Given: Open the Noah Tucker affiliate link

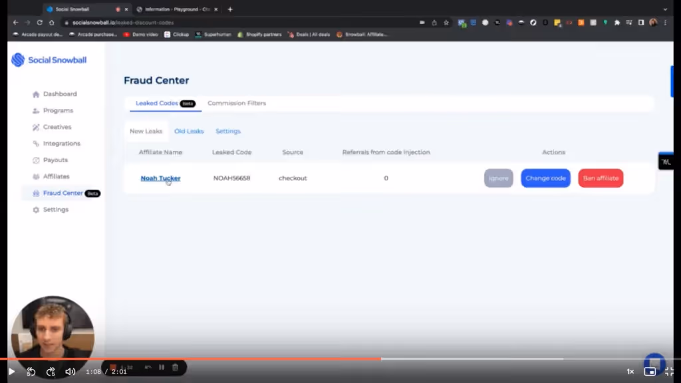Looking at the screenshot, I should pyautogui.click(x=160, y=178).
